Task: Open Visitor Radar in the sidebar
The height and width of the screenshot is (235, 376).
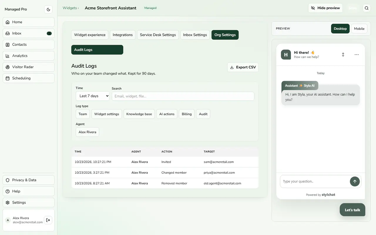Action: [x=28, y=67]
